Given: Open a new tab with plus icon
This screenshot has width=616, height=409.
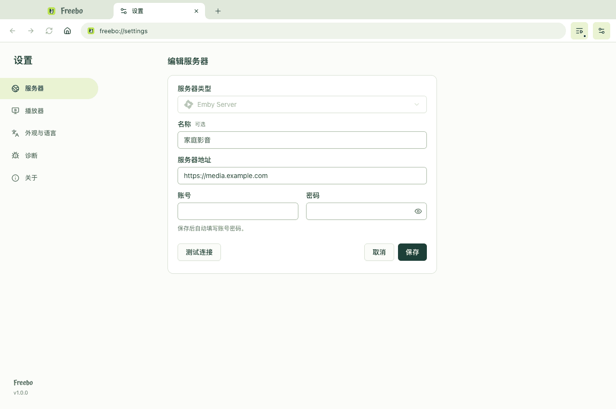Looking at the screenshot, I should pos(218,11).
